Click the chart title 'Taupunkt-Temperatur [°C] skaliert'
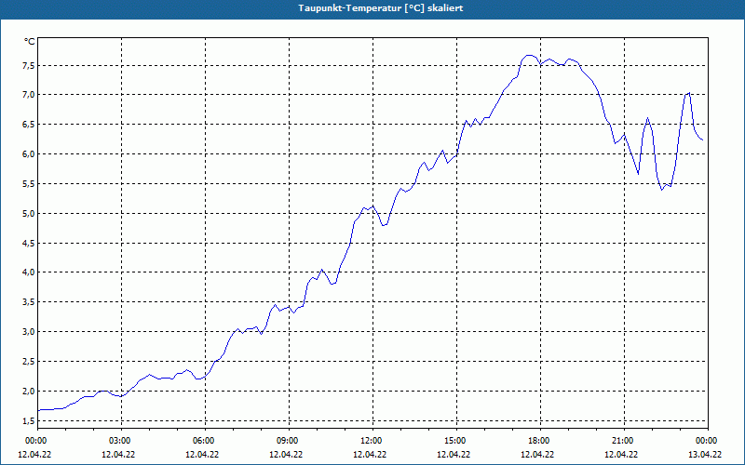This screenshot has height=465, width=745. tap(381, 8)
